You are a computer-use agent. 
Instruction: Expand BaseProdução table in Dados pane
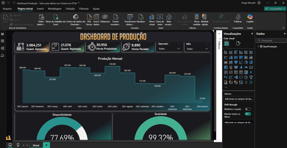point(258,46)
